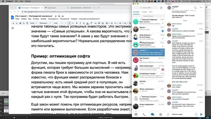Check the cloud save status icon
This screenshot has height=119, width=211.
(x=63, y=16)
